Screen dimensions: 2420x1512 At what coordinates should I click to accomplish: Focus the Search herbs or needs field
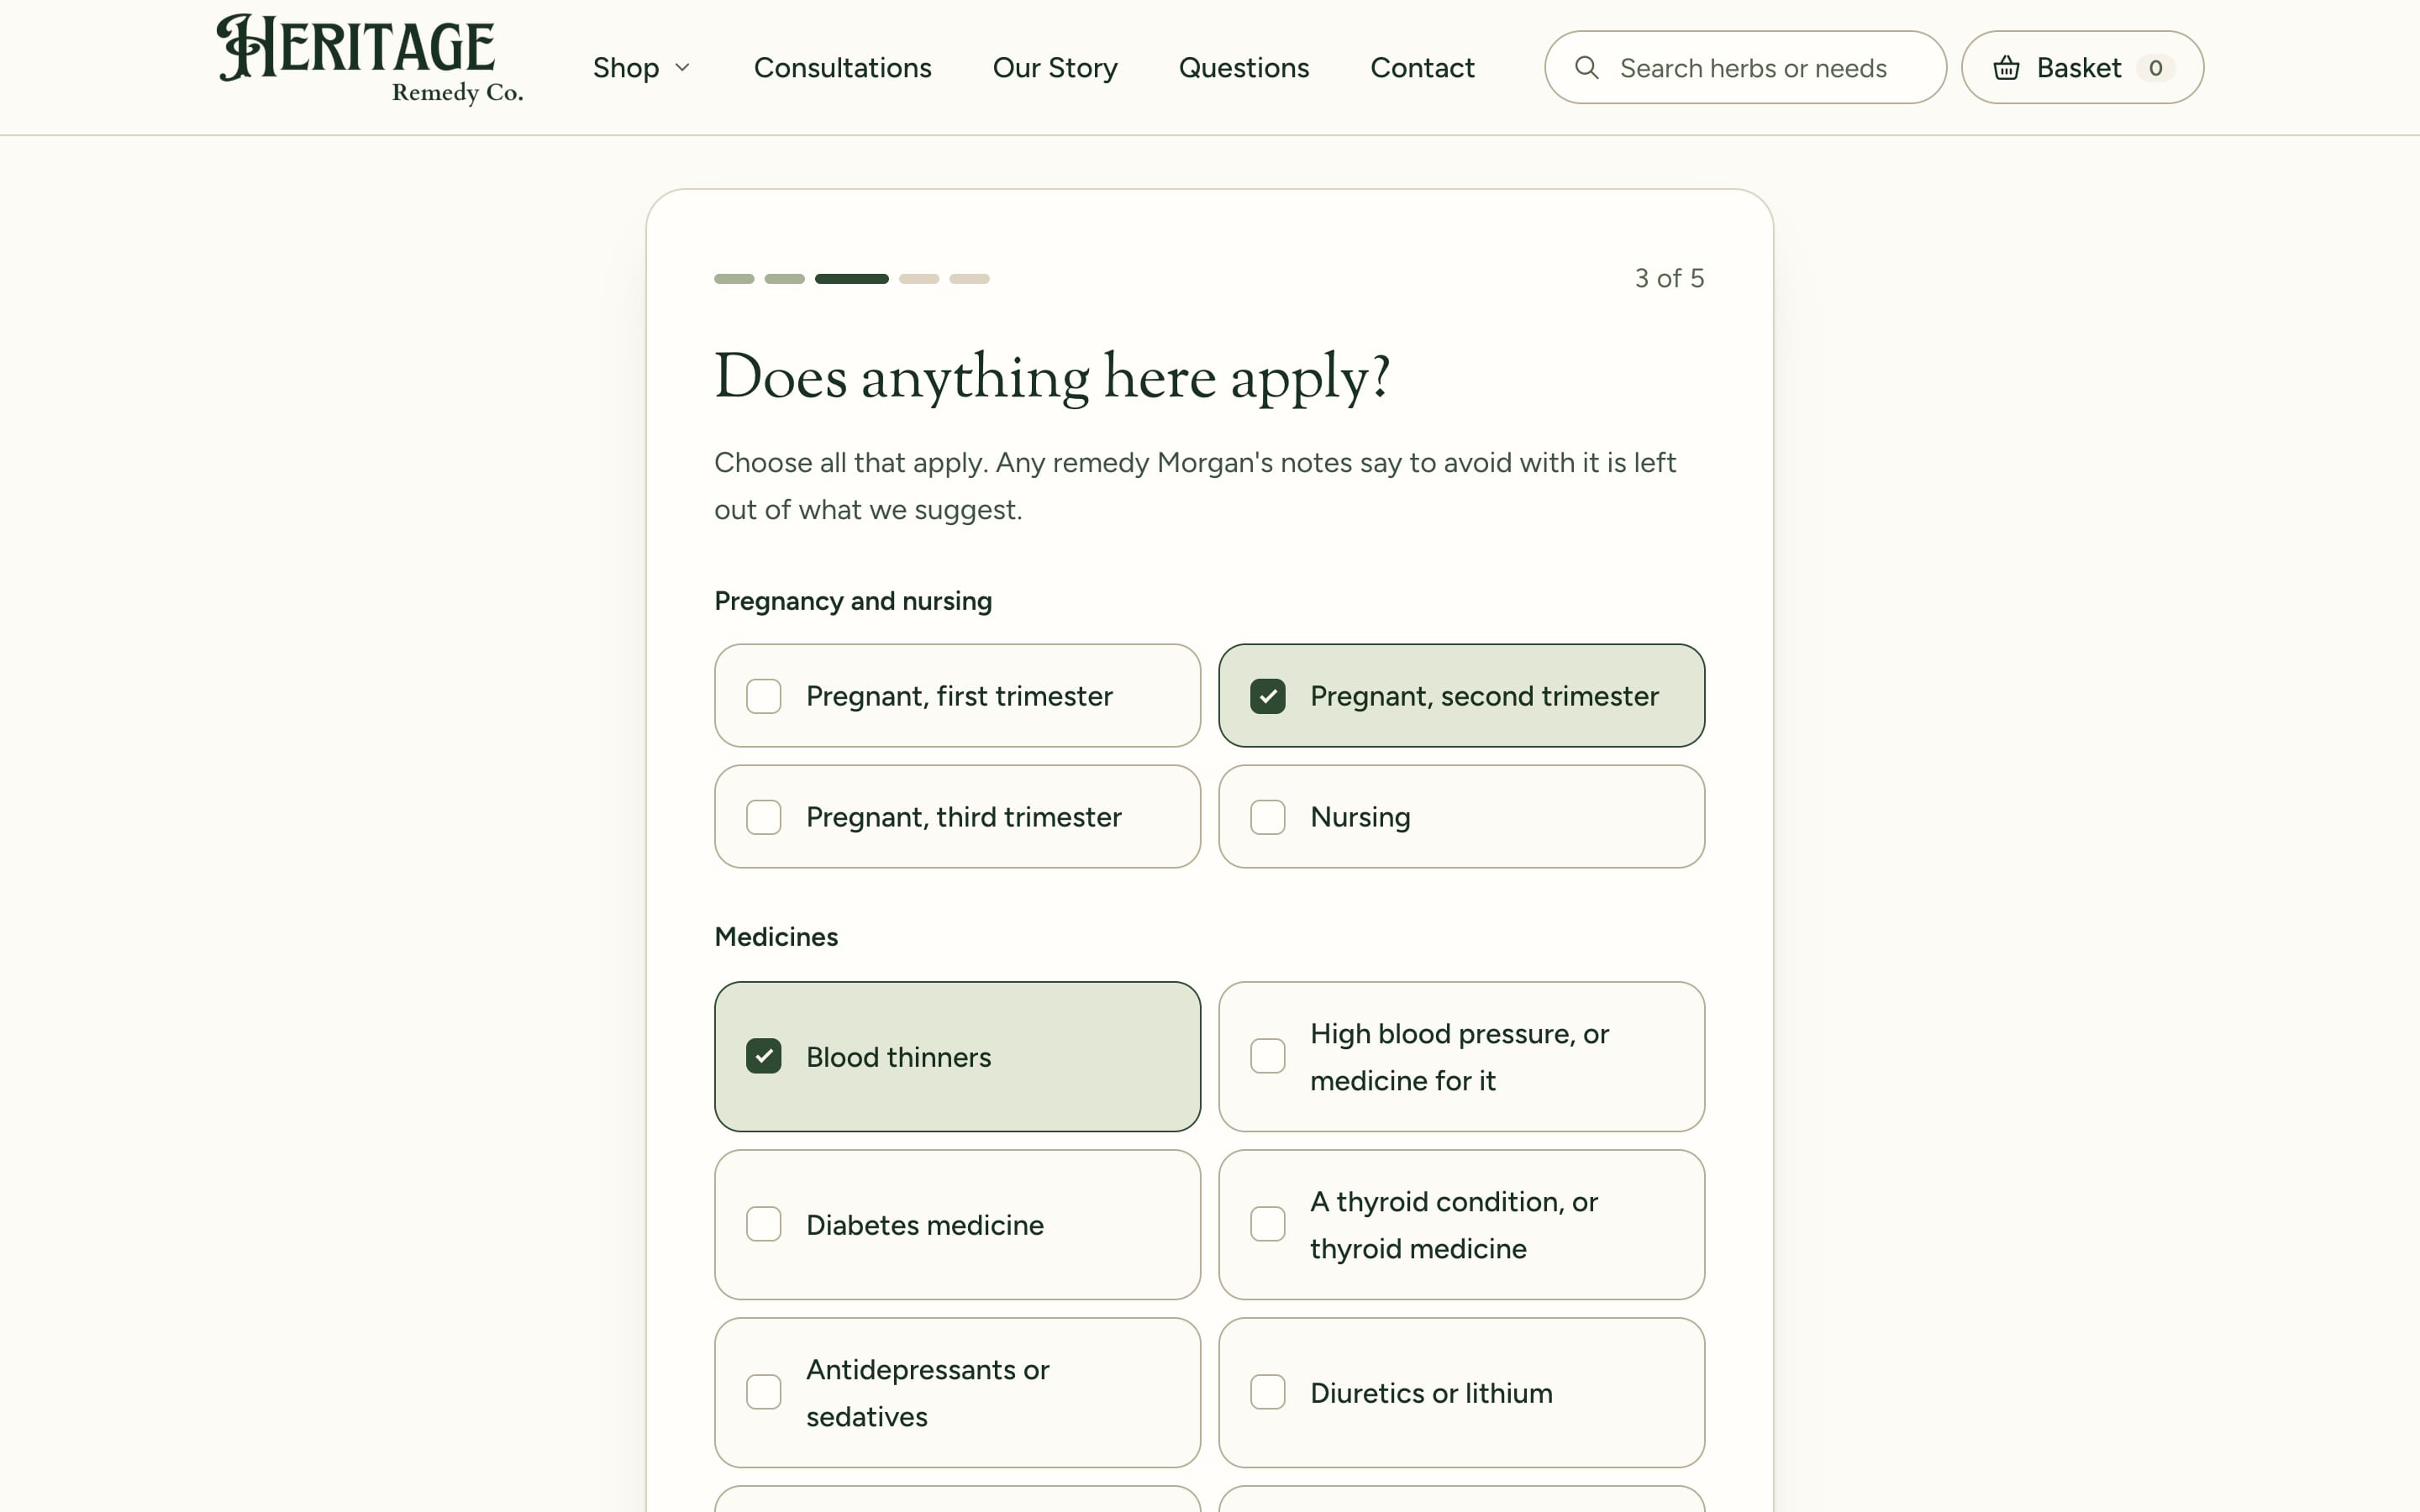tap(1745, 67)
